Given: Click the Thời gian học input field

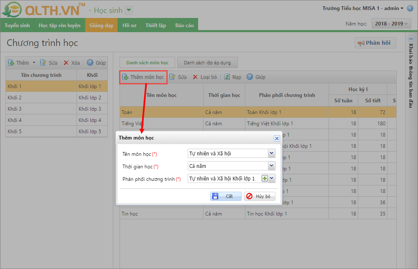Looking at the screenshot, I should (228, 166).
